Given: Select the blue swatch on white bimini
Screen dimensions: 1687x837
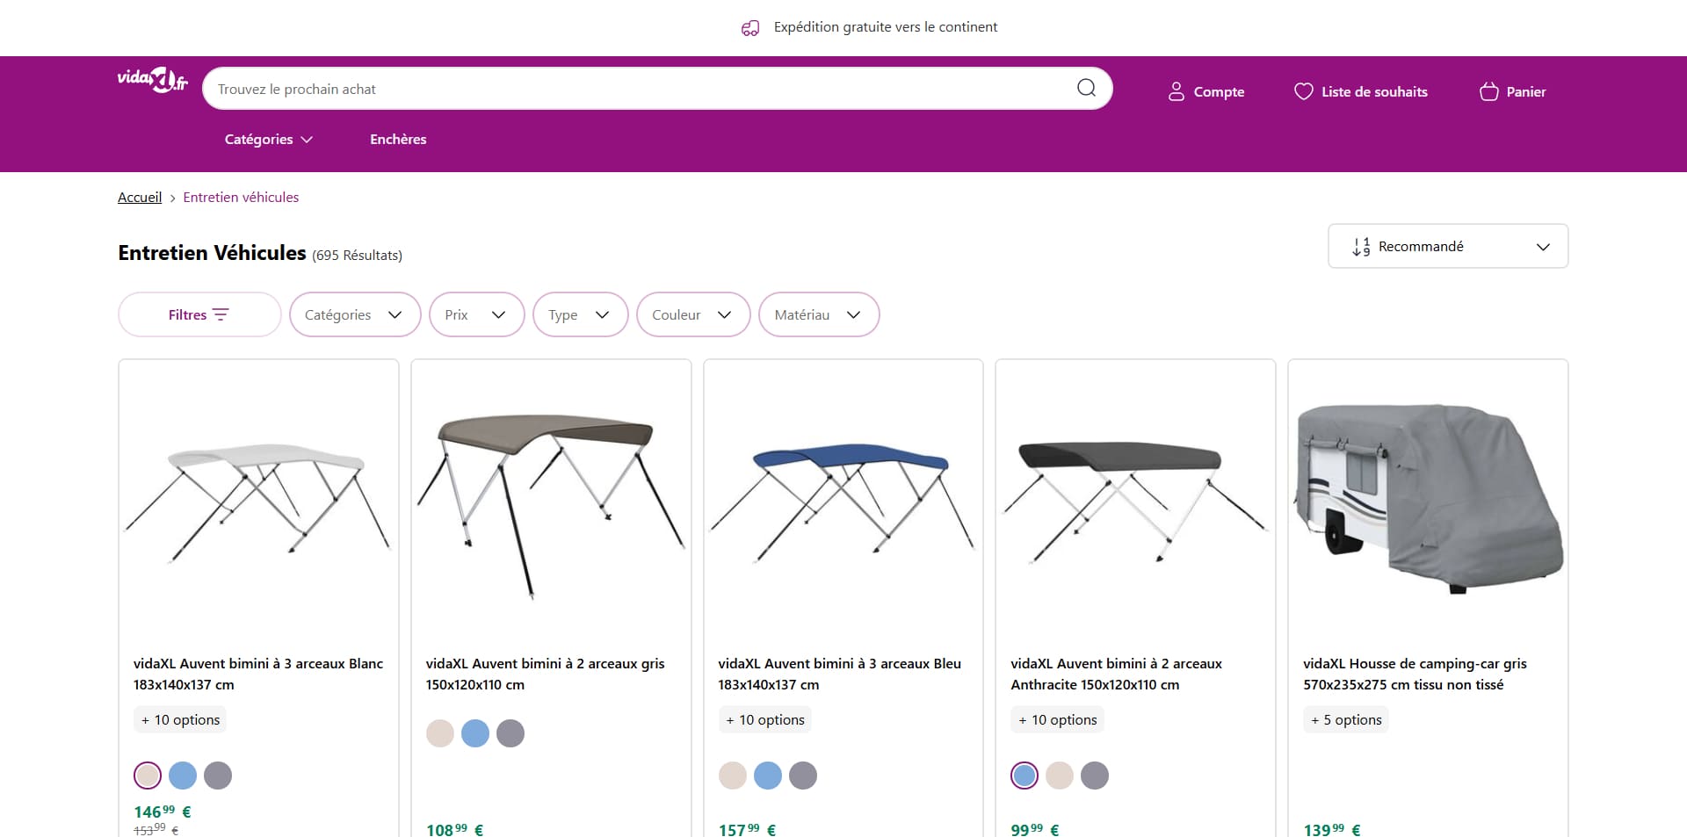Looking at the screenshot, I should (183, 776).
